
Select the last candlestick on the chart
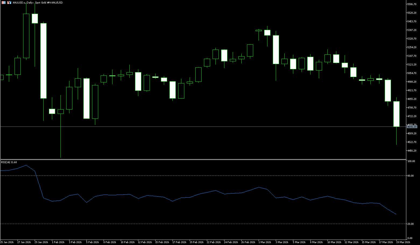pos(396,114)
